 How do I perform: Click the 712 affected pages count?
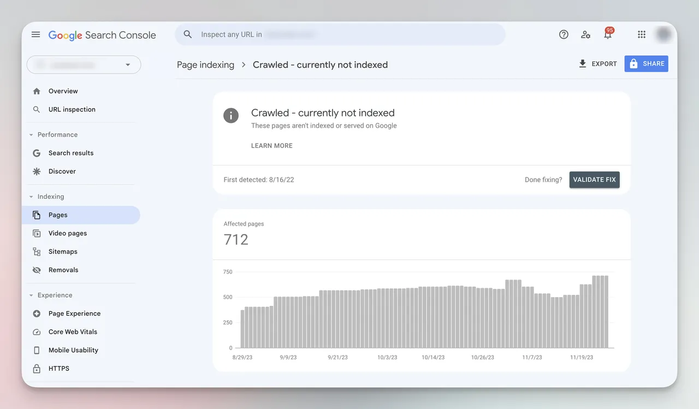(x=236, y=239)
